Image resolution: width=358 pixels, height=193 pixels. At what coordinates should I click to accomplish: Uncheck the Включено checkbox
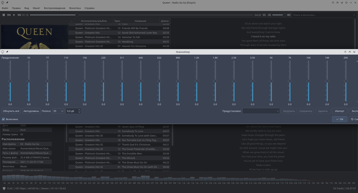coord(3,119)
